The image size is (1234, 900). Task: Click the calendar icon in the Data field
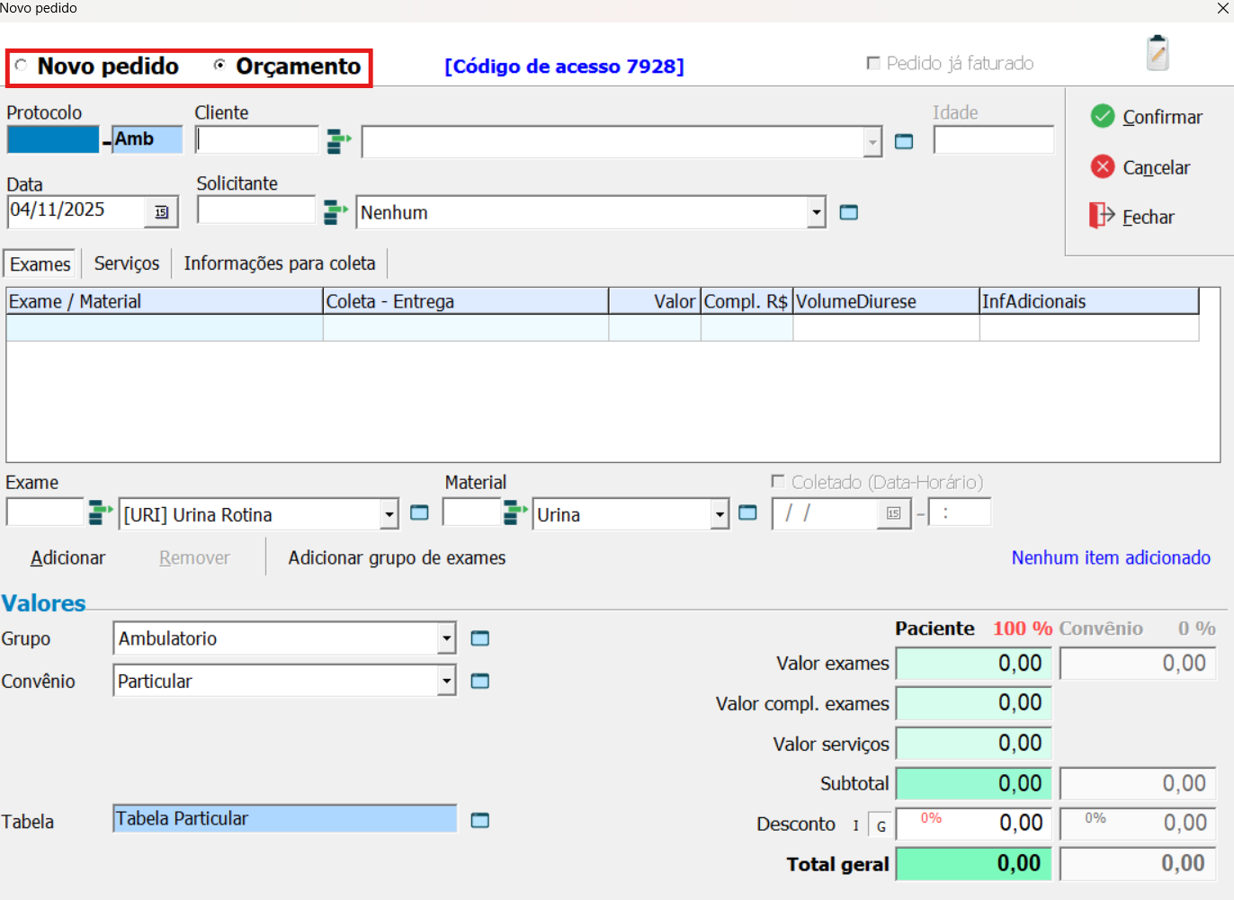pos(162,212)
